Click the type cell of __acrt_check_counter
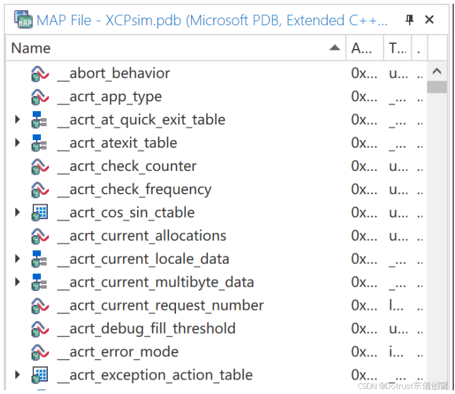 397,167
